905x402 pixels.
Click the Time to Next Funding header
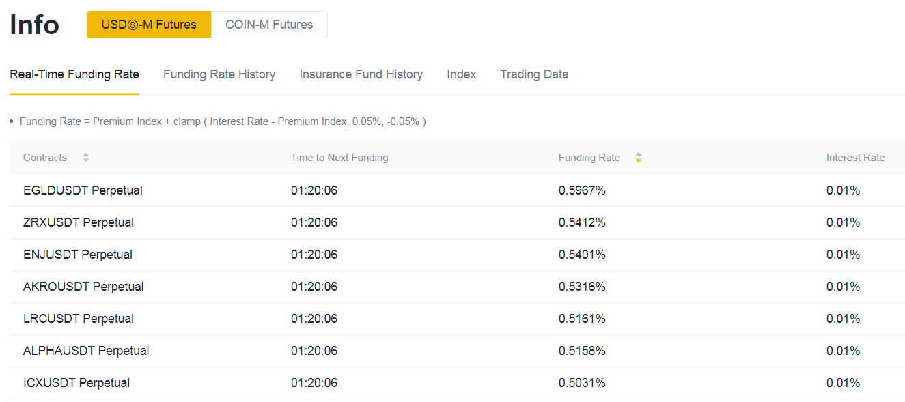pyautogui.click(x=339, y=158)
